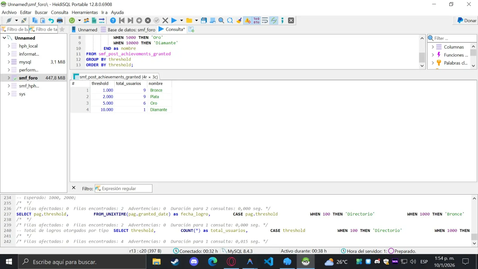Expand the Funciones helper node

tap(433, 55)
